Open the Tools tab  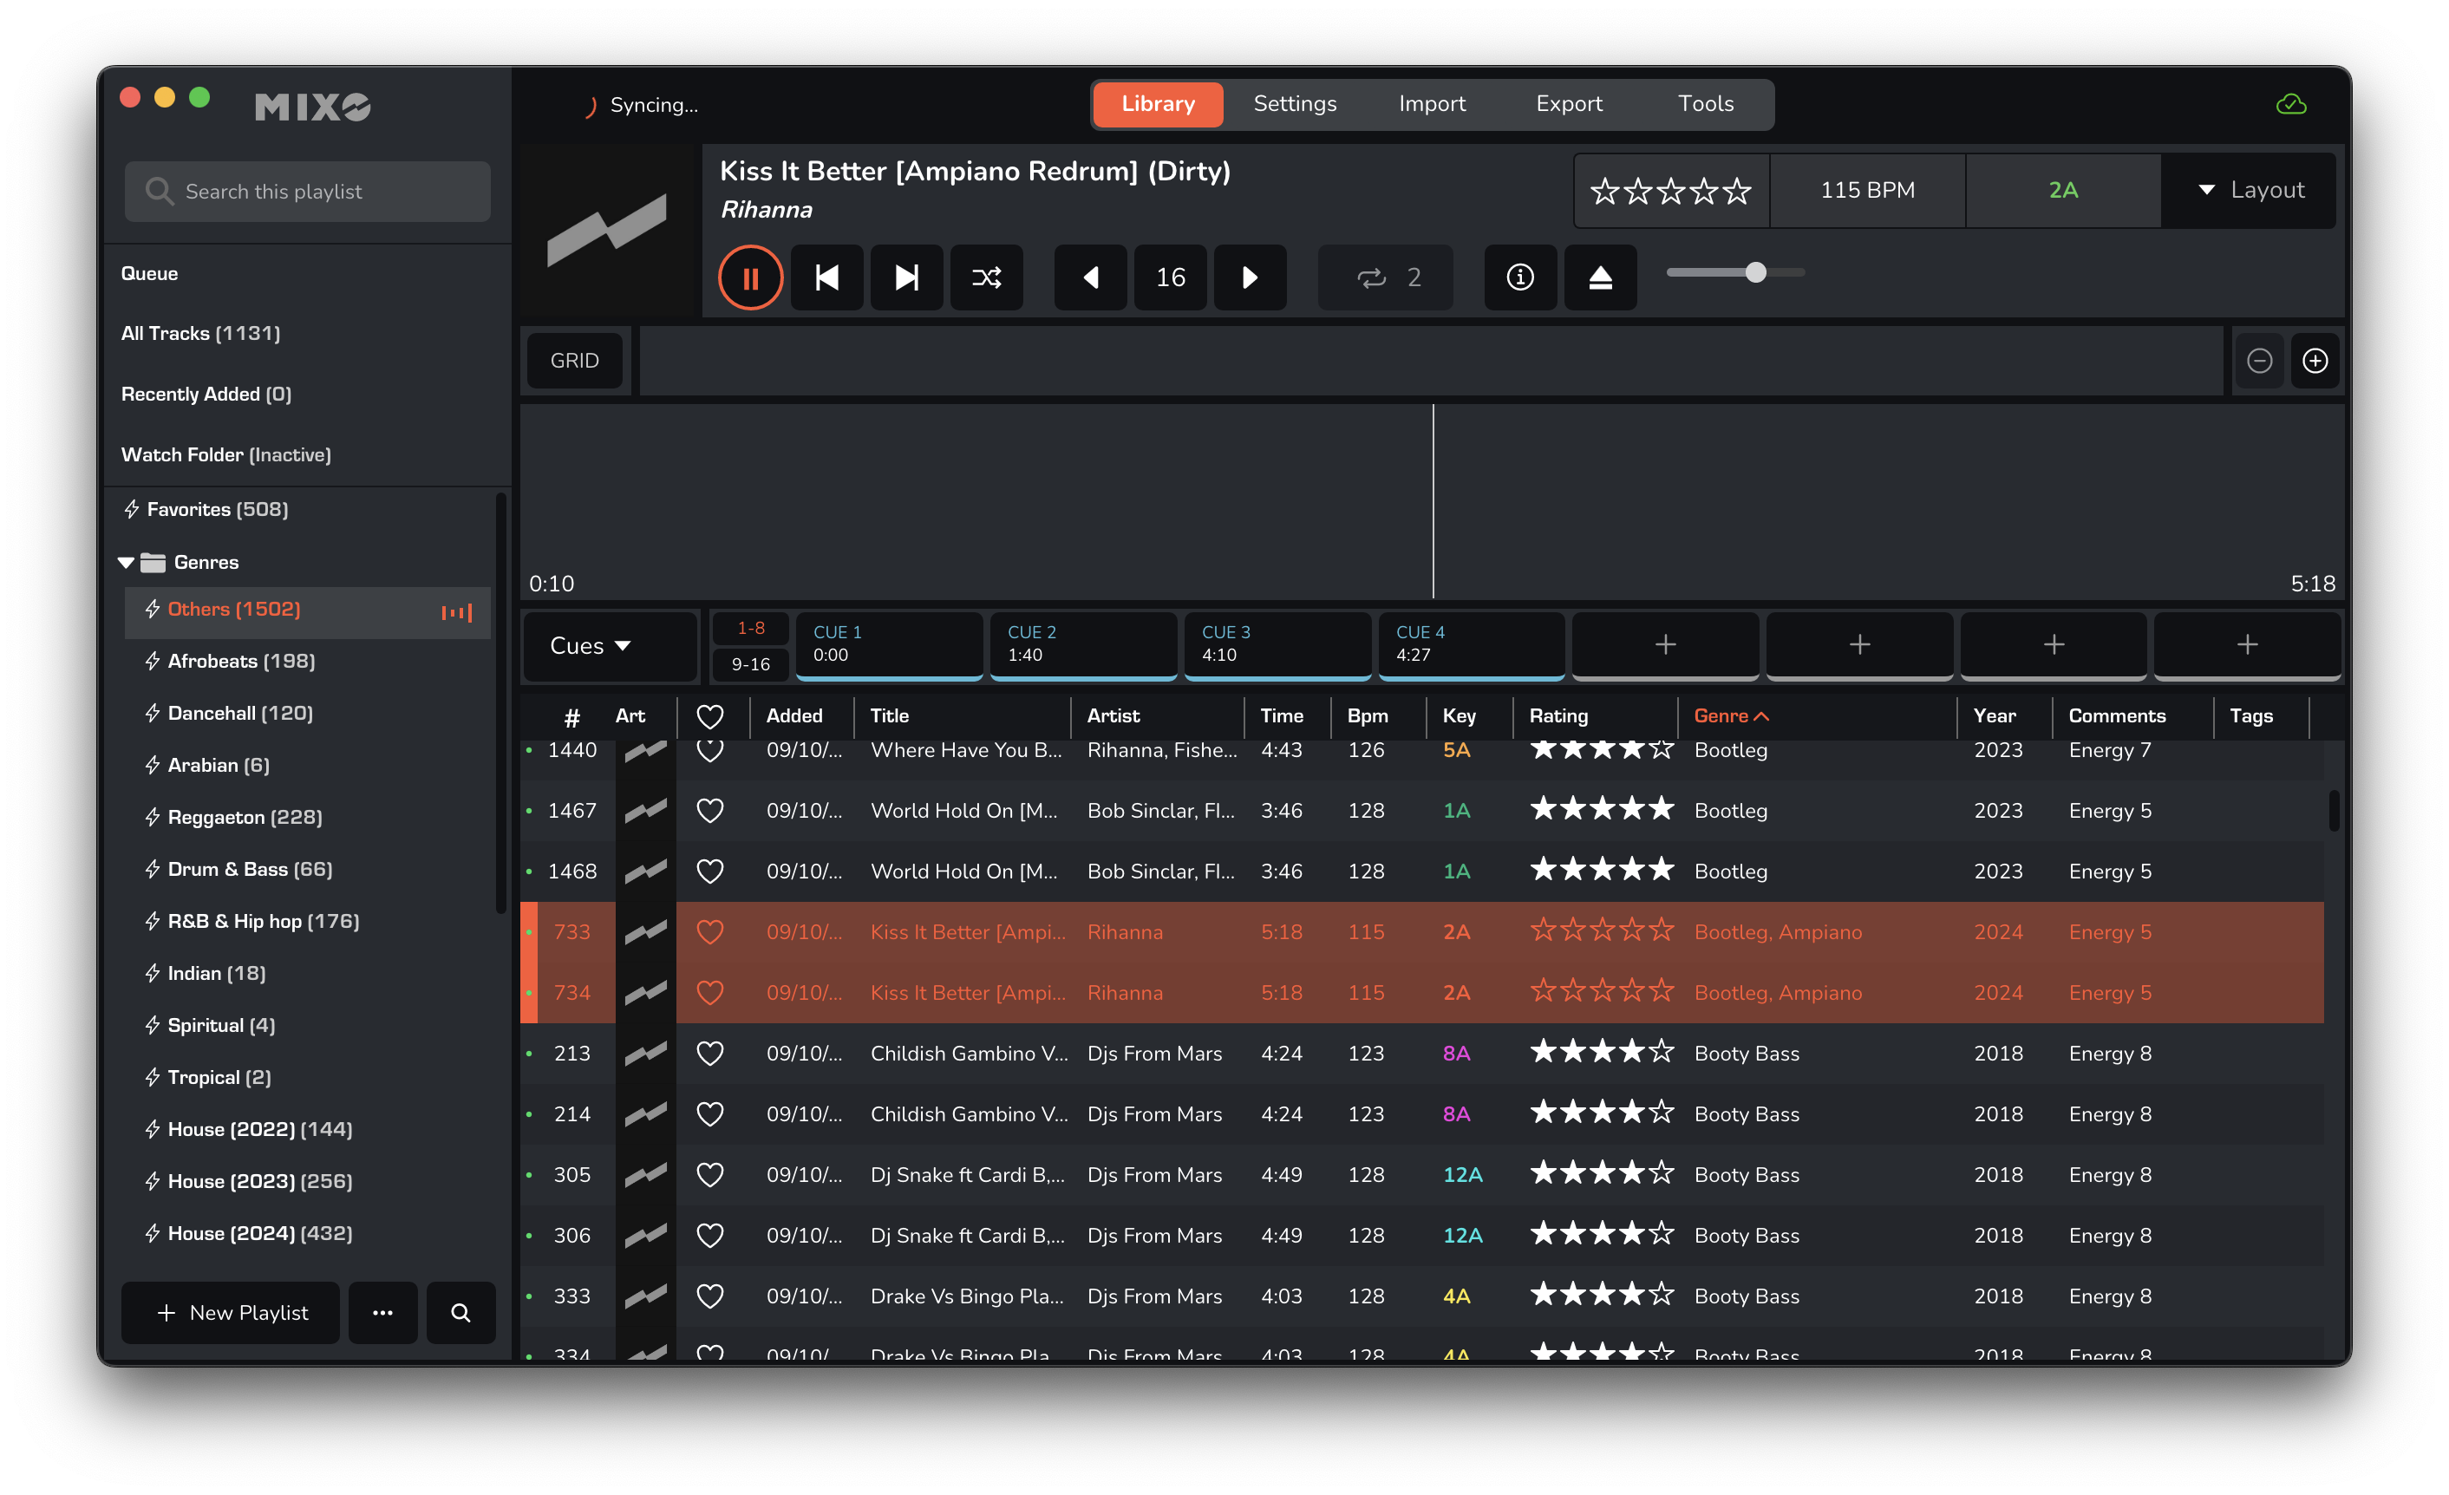tap(1706, 104)
